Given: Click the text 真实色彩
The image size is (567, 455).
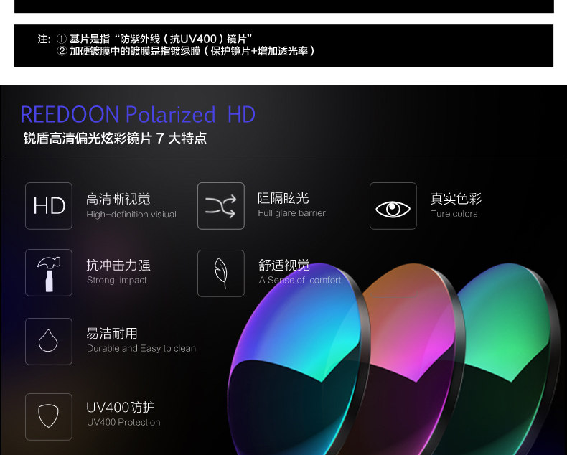Looking at the screenshot, I should (x=456, y=199).
